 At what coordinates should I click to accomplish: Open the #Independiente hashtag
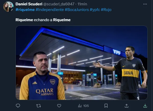pos(50,9)
